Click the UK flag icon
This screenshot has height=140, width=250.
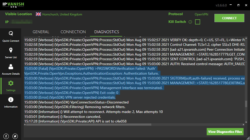(x=38, y=14)
